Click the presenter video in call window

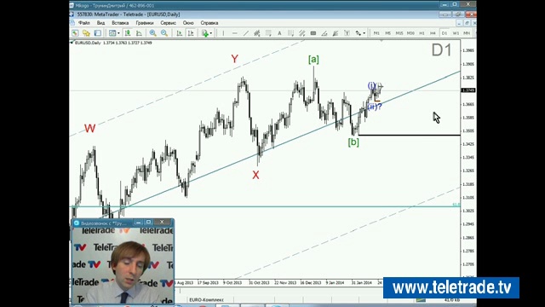pos(123,265)
